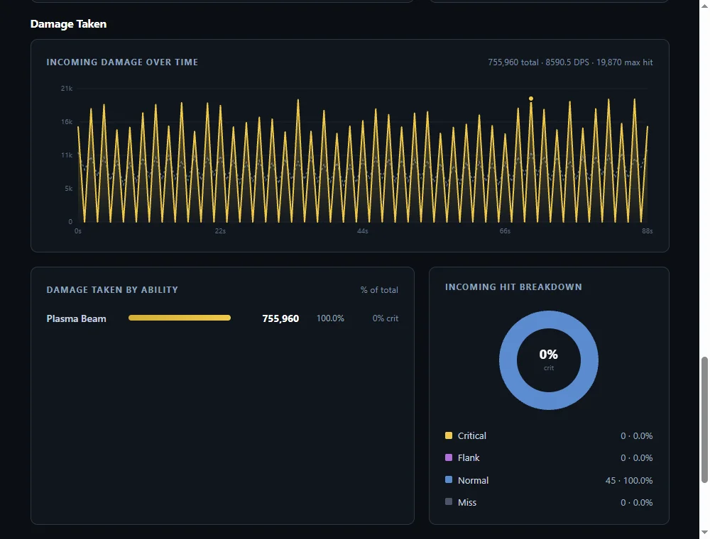Select the Plasma Beam ability row label
Image resolution: width=710 pixels, height=539 pixels.
76,318
